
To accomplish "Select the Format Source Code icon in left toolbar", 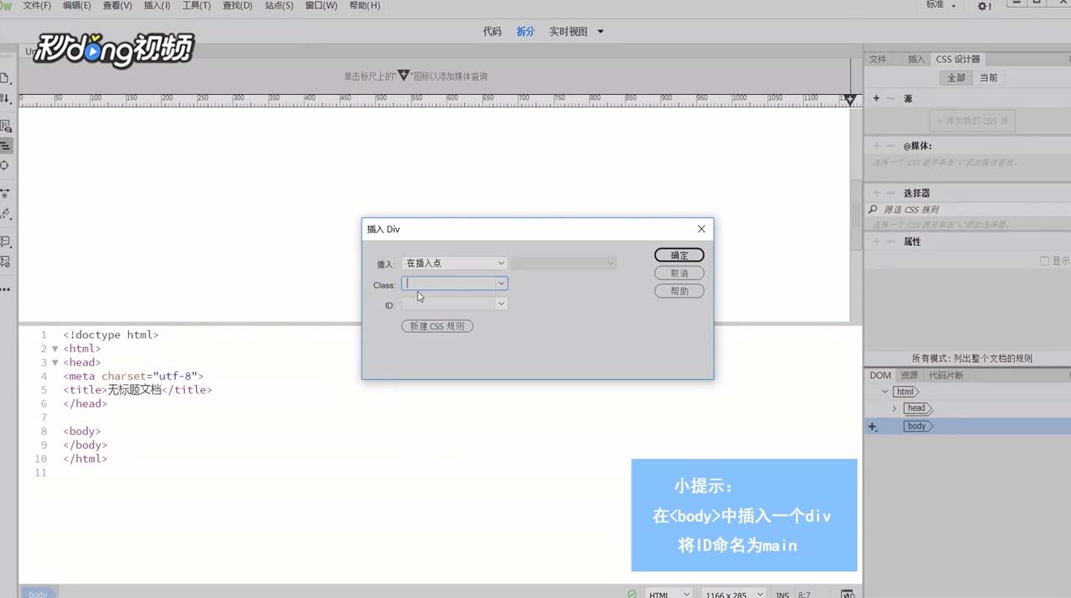I will click(x=7, y=145).
